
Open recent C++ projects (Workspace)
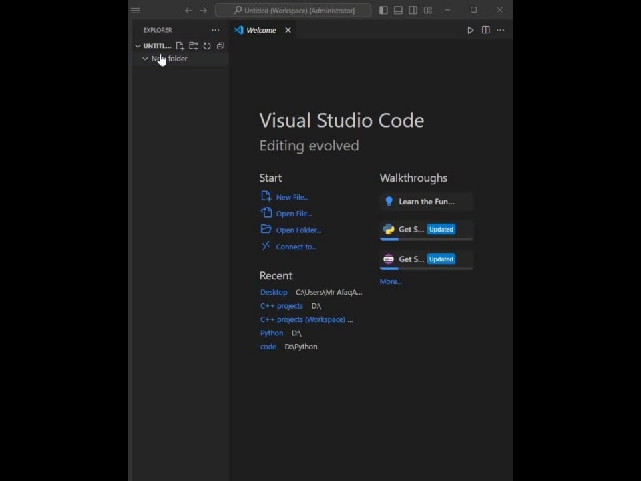[x=302, y=319]
